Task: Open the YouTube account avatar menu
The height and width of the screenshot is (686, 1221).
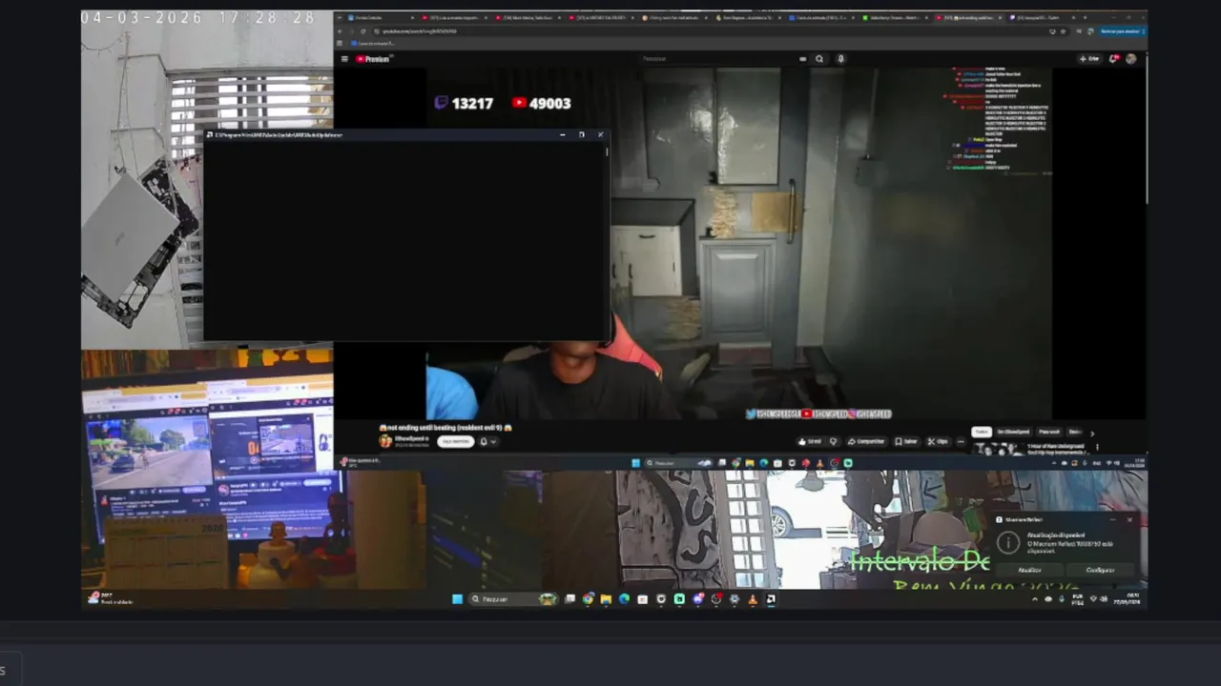Action: (1130, 58)
